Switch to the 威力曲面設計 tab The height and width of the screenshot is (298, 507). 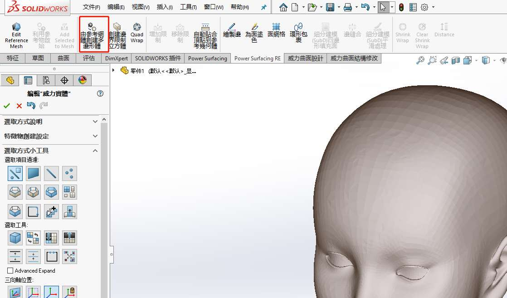305,58
